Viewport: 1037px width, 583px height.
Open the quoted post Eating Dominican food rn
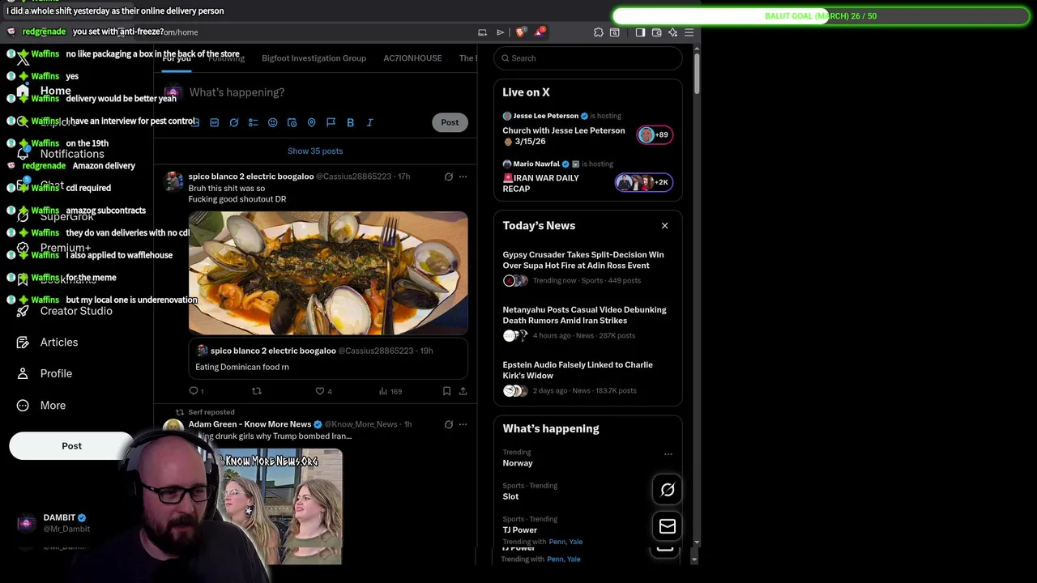(x=328, y=359)
